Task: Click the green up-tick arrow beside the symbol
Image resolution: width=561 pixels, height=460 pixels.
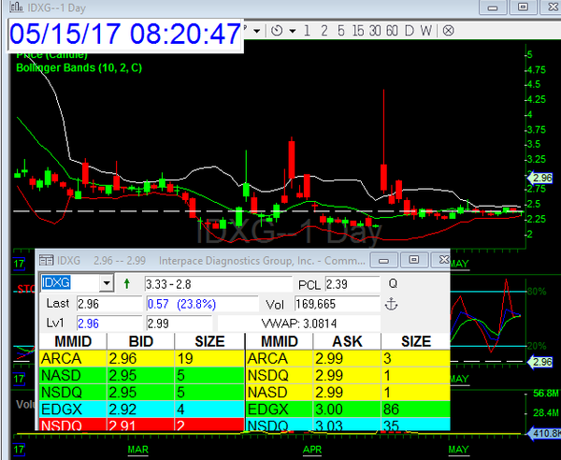Action: [127, 283]
